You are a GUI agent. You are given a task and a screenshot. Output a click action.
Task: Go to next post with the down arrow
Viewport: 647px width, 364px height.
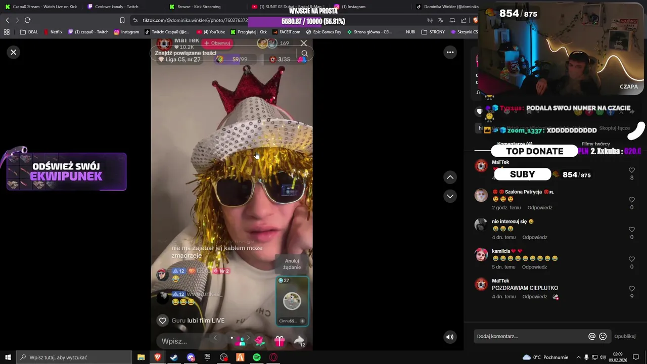450,196
